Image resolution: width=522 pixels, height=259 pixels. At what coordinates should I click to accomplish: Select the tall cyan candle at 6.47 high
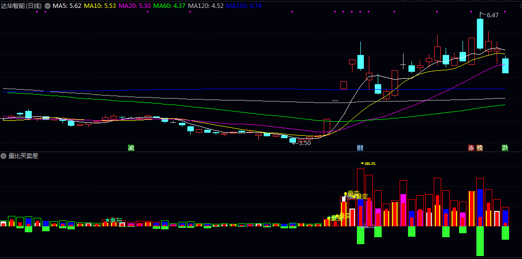(480, 34)
